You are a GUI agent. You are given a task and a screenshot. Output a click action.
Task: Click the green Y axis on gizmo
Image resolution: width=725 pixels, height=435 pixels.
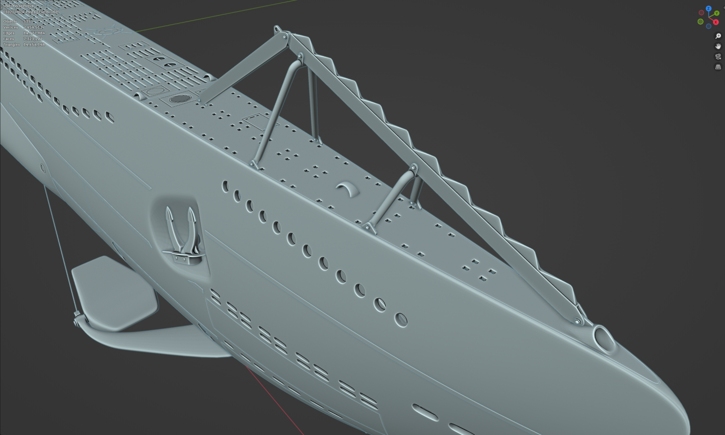click(x=716, y=14)
